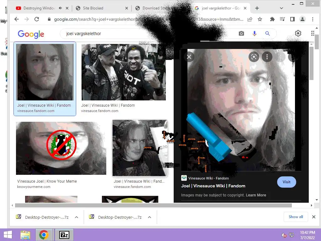The image size is (321, 241).
Task: Mute the Destroying Windows tab audio
Action: tap(60, 8)
